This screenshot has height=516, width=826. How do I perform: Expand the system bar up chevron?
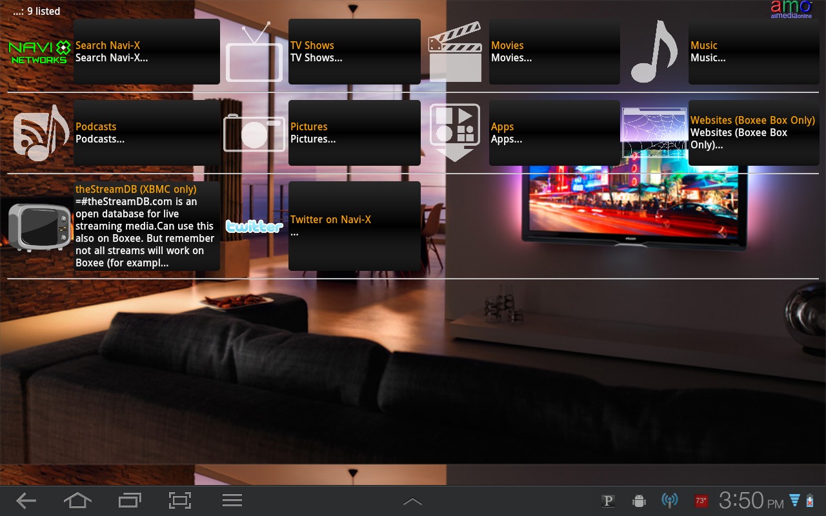coord(412,501)
